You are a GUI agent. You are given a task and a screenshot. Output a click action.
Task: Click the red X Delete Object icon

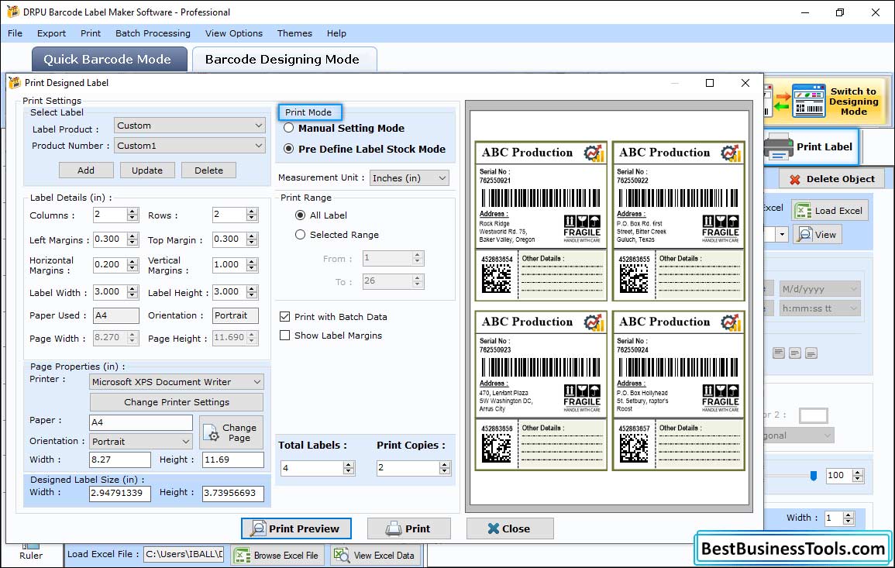(x=794, y=179)
